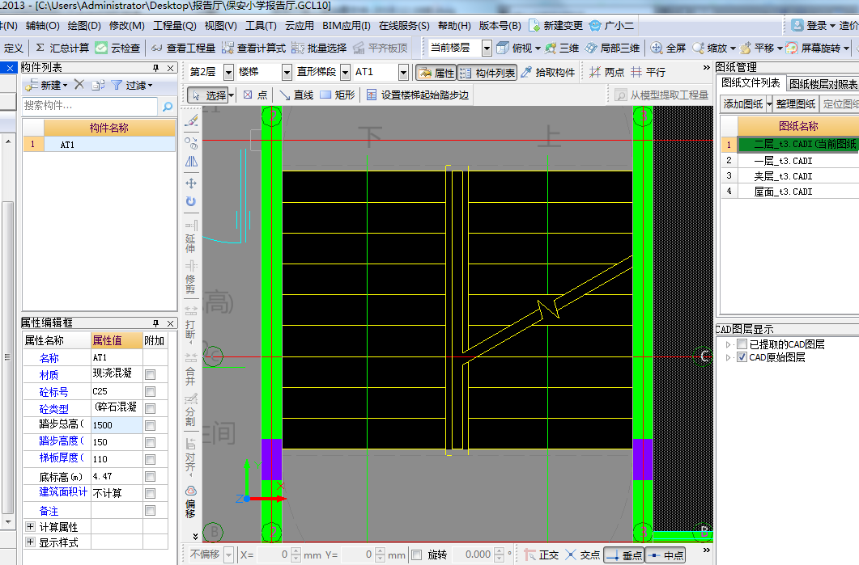Viewport: 859px width, 565px height.
Task: Open the 楼梯 component type dropdown
Action: pos(287,72)
